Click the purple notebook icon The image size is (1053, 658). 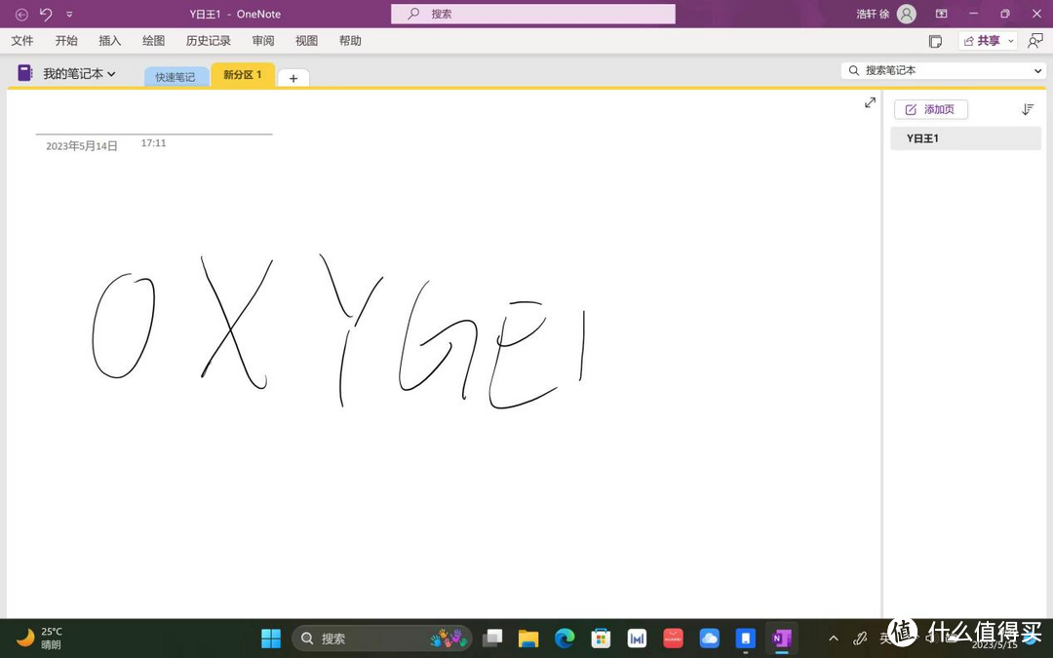point(25,73)
